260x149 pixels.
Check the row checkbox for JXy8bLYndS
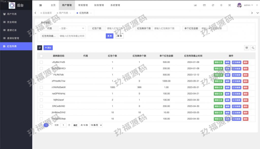(x=41, y=62)
